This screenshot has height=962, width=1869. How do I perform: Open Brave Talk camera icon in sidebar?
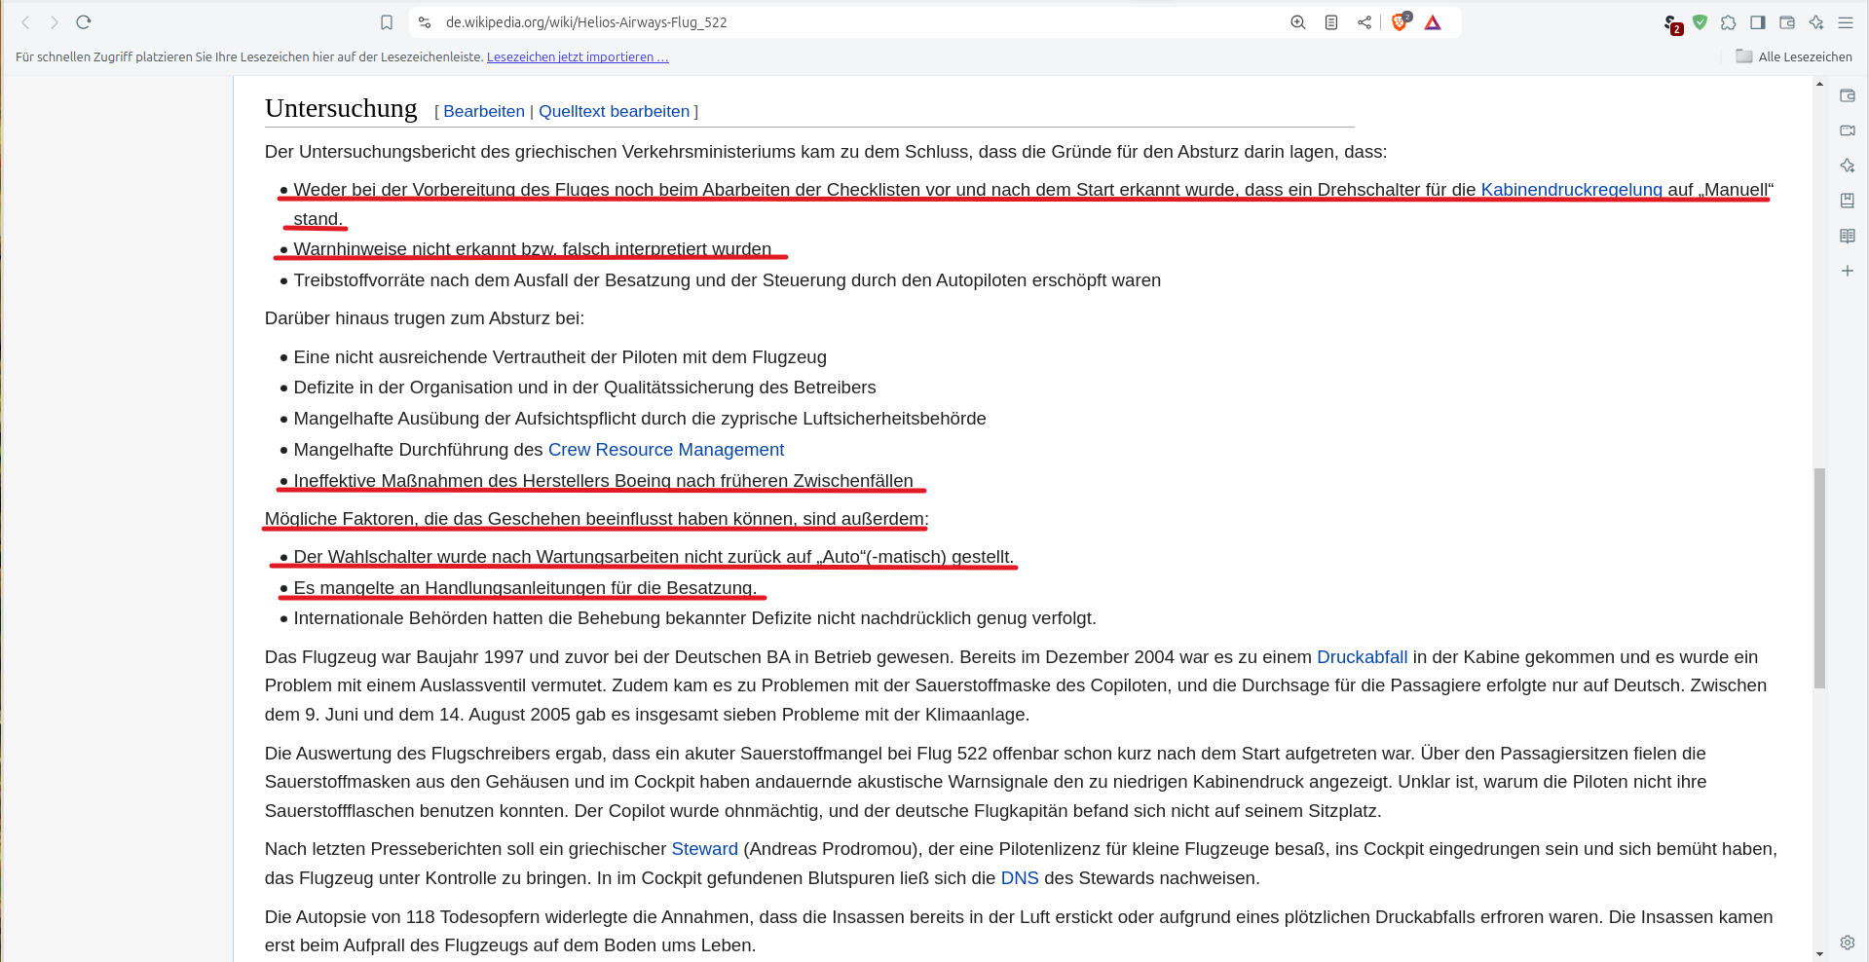(1848, 130)
